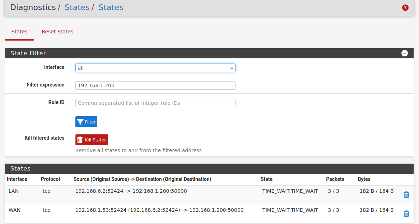This screenshot has width=419, height=224.
Task: Delete the WAN state with trash icon
Action: tap(406, 214)
